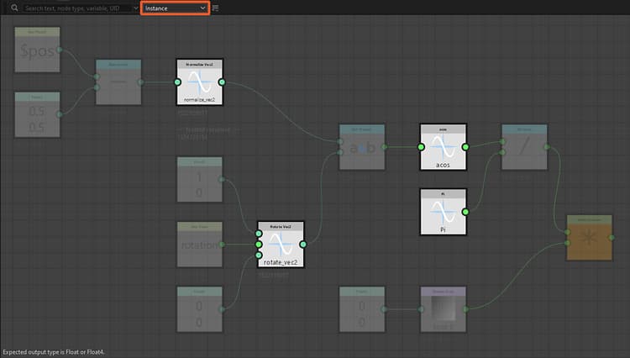
Task: Click the normalize_vec2 input connector
Action: coord(177,82)
